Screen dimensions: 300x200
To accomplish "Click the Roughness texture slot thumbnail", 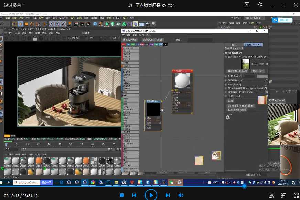I will pos(262,100).
